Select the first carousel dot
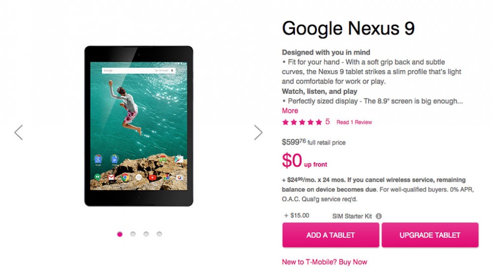The image size is (492, 278). click(x=119, y=234)
